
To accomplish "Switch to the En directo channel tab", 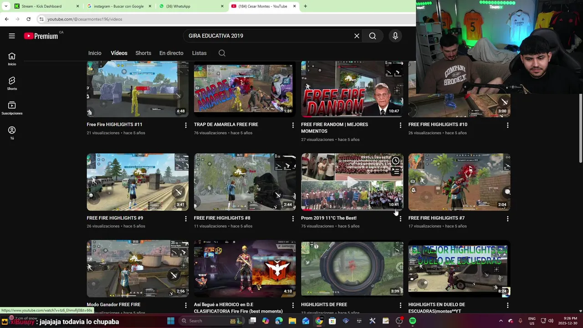I will tap(171, 53).
